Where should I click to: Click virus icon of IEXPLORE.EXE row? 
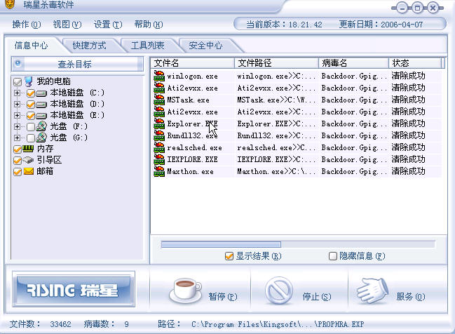click(159, 159)
